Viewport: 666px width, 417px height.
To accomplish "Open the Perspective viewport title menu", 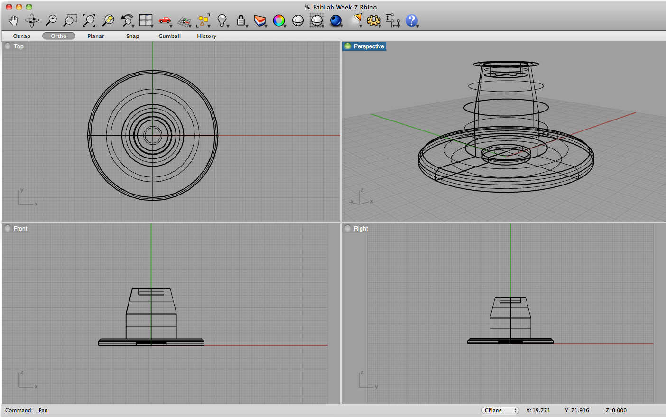I will click(368, 46).
